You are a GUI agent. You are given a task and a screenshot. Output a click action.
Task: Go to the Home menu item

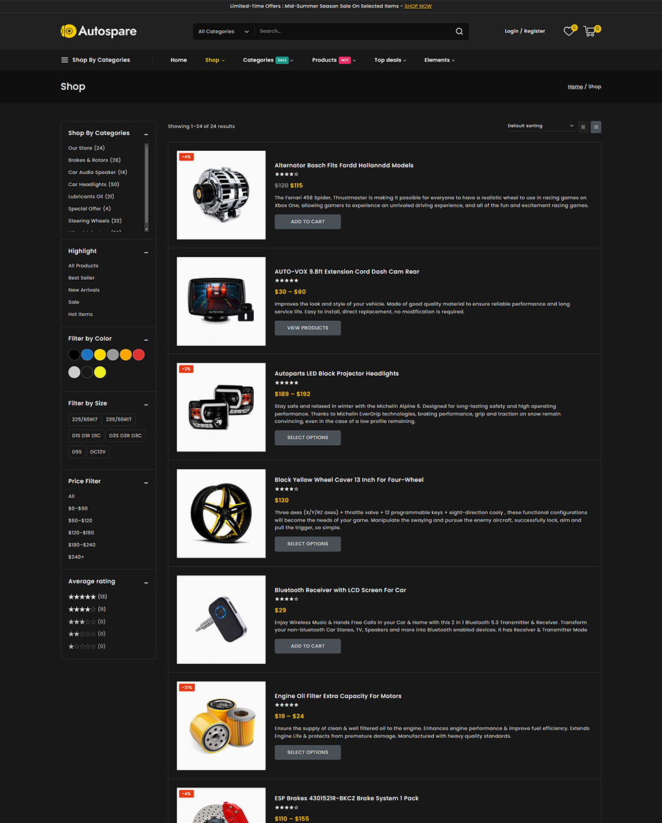click(x=178, y=60)
